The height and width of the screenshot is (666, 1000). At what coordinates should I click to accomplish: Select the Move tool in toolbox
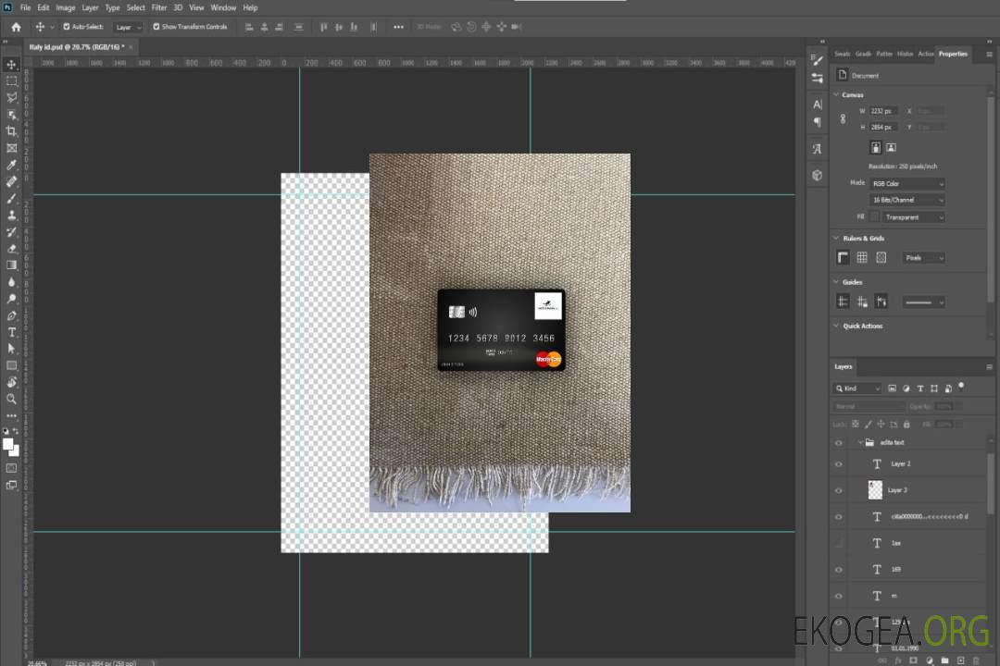pos(11,65)
